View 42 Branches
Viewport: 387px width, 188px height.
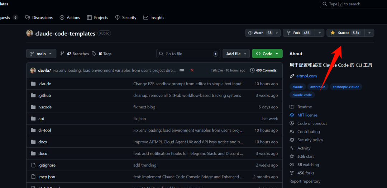[75, 54]
